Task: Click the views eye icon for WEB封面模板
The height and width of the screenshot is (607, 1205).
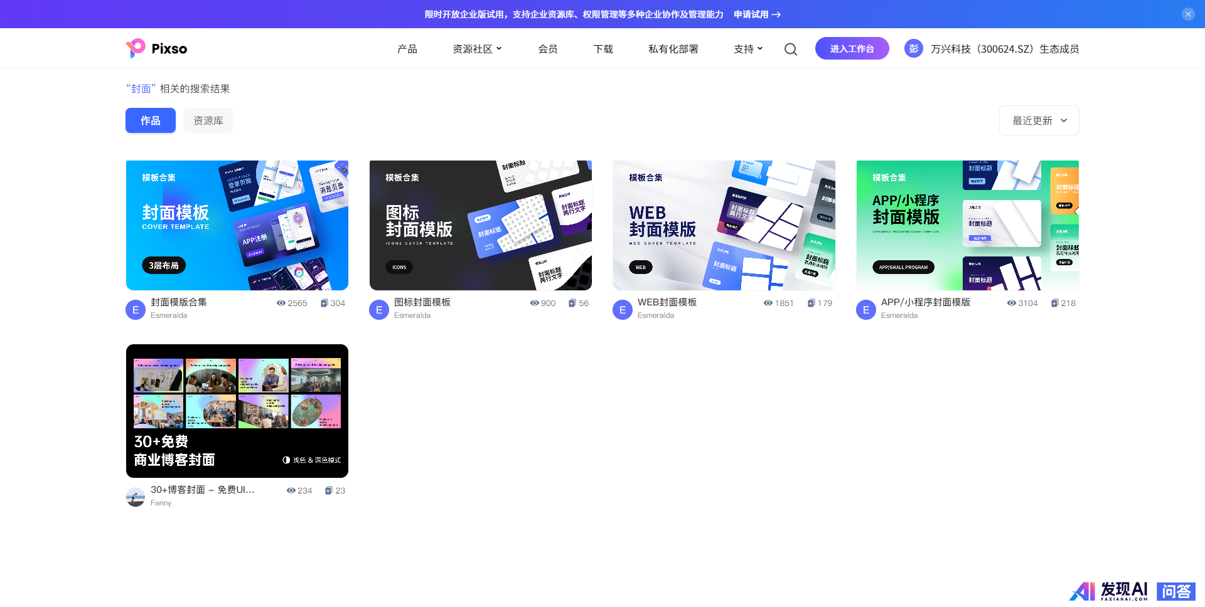Action: click(x=768, y=303)
